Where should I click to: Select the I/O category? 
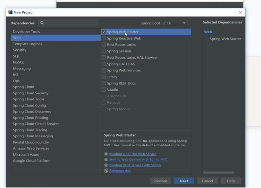(x=56, y=74)
